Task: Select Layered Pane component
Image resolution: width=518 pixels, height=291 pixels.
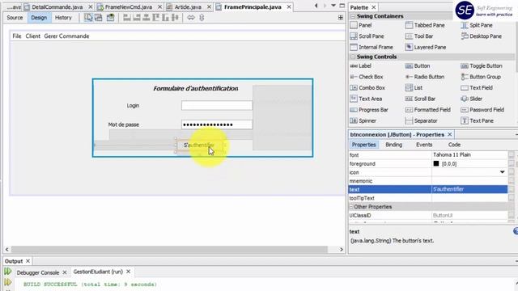Action: tap(426, 47)
